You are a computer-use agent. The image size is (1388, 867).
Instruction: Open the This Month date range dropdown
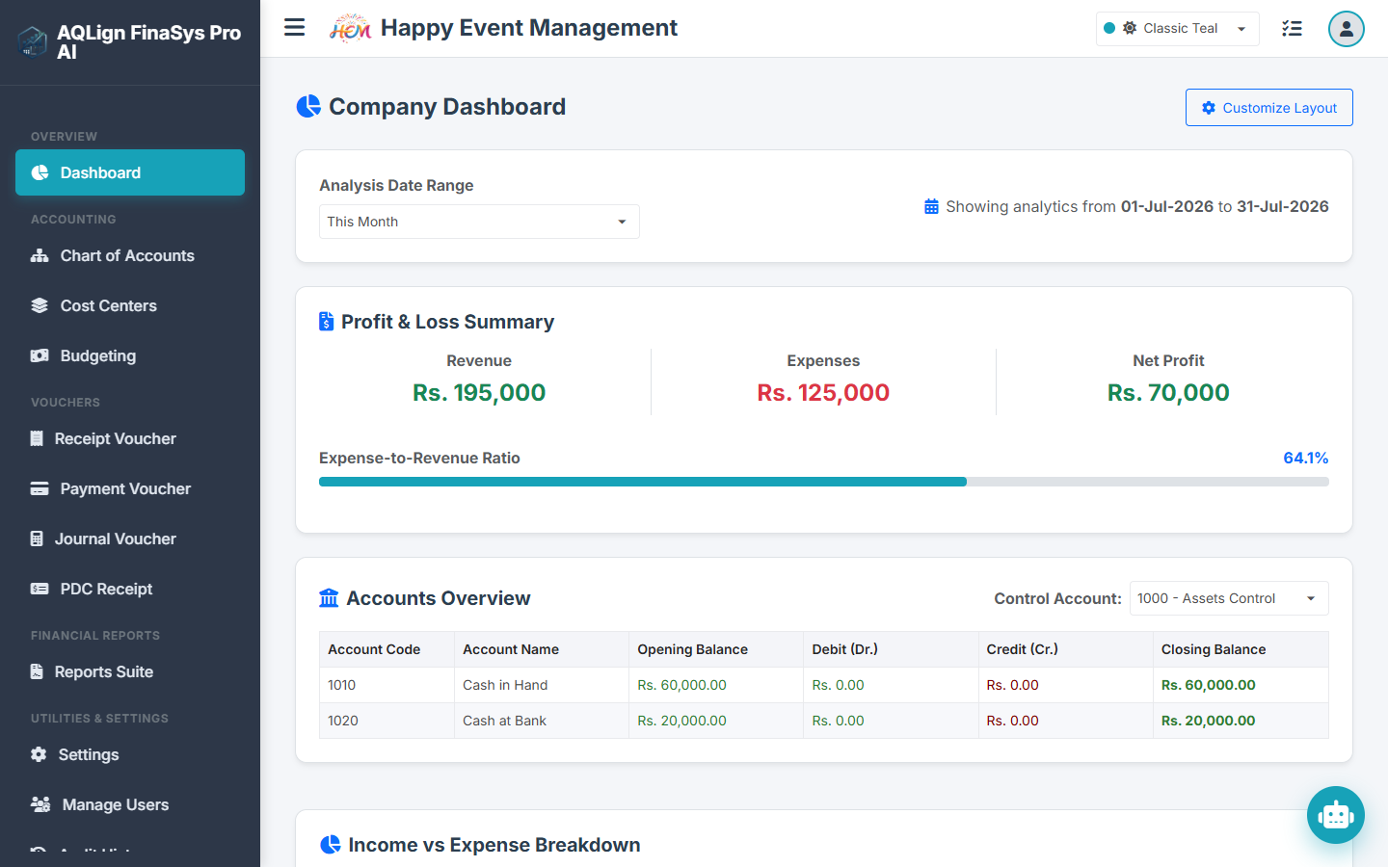tap(479, 222)
